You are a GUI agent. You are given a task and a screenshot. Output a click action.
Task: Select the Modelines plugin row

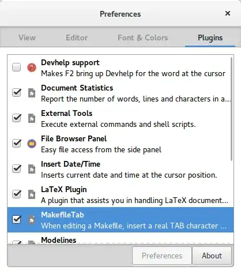point(120,239)
